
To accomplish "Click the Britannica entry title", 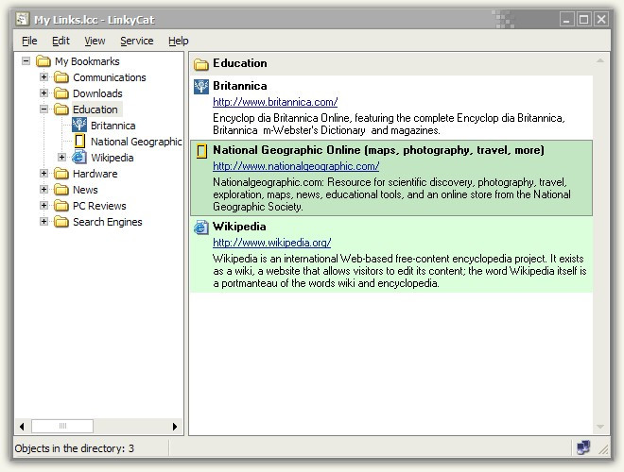I will point(239,86).
